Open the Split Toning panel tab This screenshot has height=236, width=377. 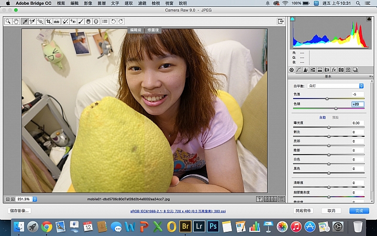coord(320,70)
